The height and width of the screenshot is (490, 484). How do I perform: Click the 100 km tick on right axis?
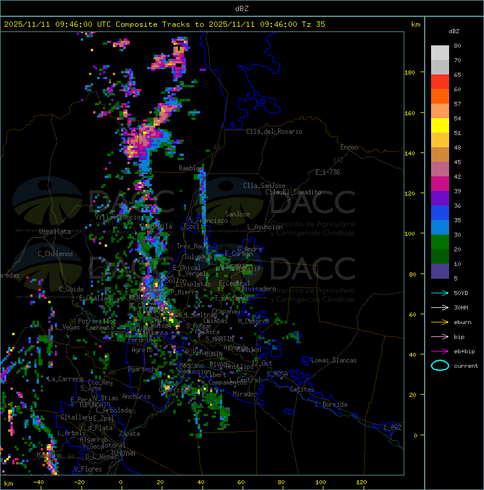pyautogui.click(x=410, y=234)
